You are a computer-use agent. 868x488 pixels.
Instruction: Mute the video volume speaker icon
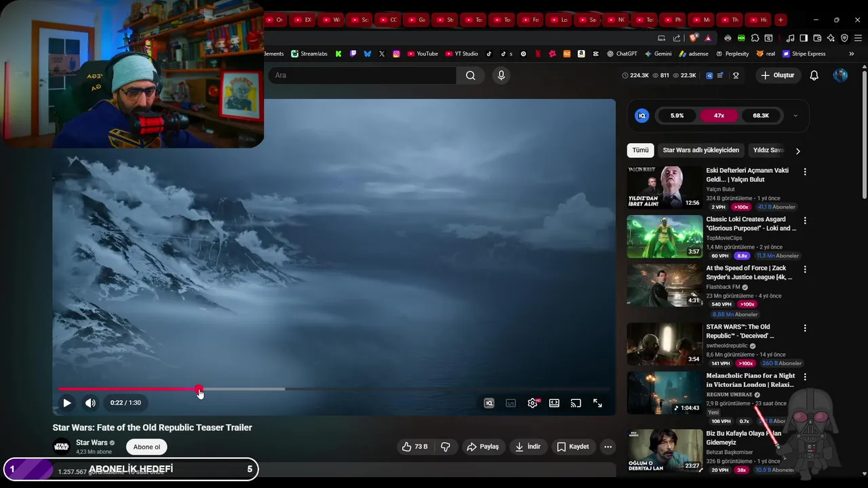point(90,403)
